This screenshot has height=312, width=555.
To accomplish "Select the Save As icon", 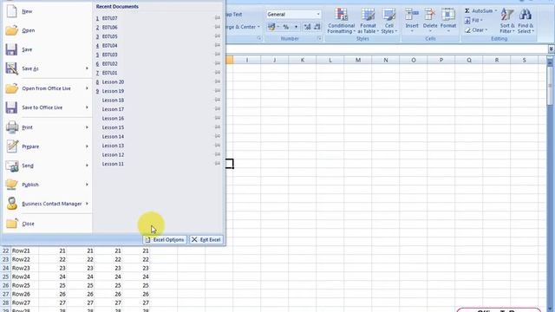I will coord(11,68).
